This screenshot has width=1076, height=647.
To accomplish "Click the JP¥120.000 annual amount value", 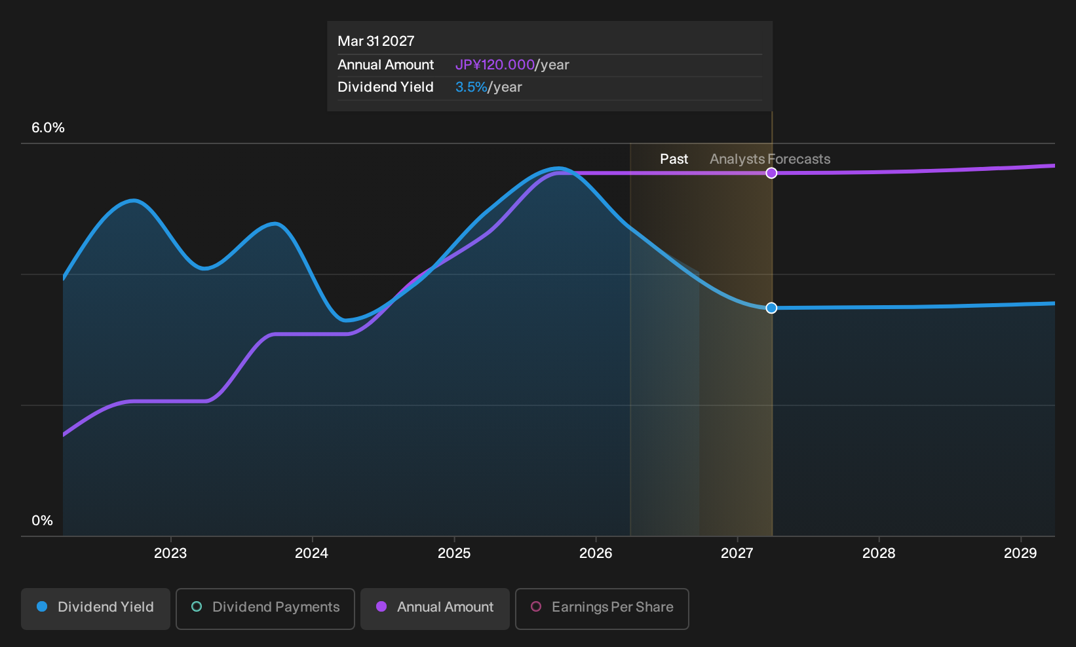I will point(495,65).
